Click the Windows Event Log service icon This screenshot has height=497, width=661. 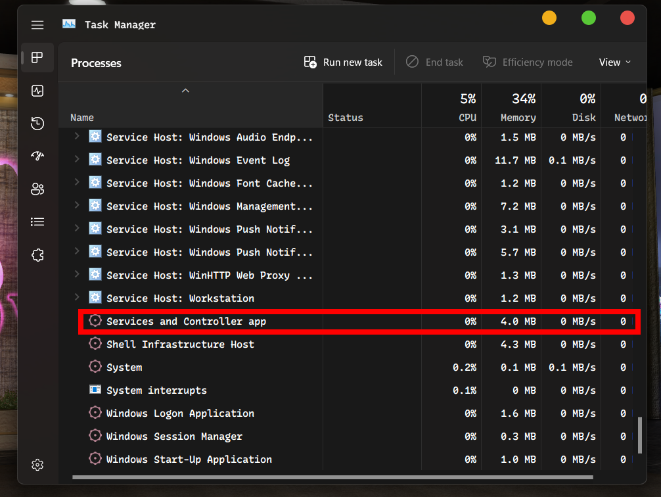pos(95,160)
